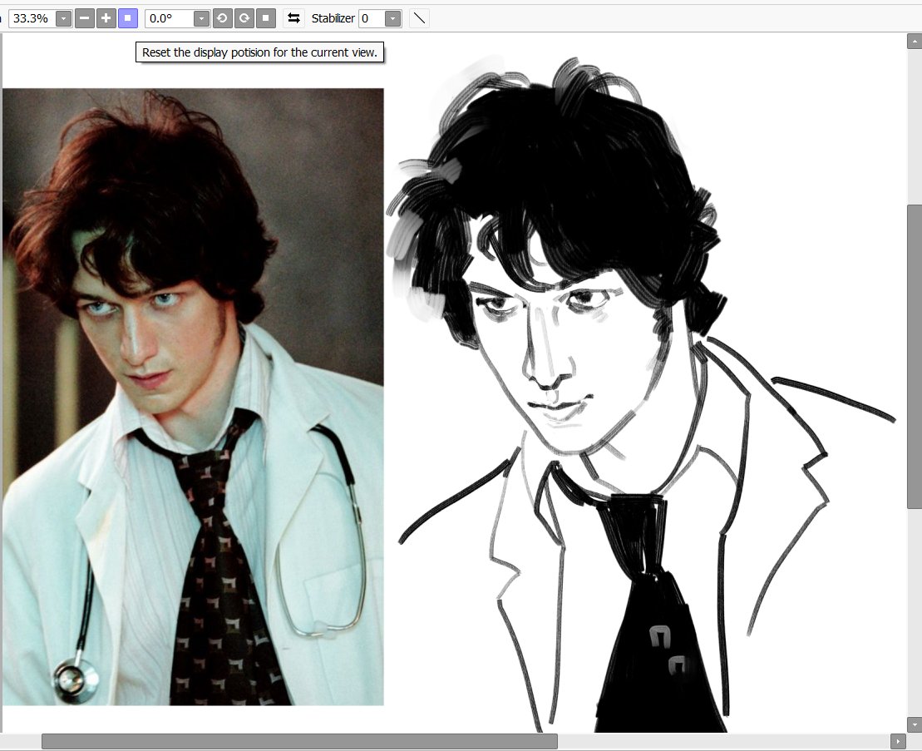Viewport: 922px width, 751px height.
Task: Zoom in with the plus button
Action: pos(106,18)
